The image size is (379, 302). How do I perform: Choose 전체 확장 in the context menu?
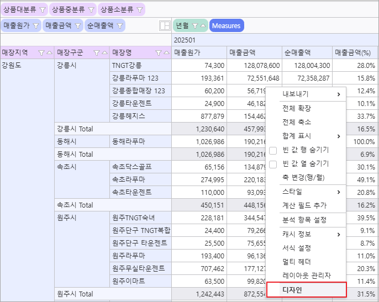[297, 108]
